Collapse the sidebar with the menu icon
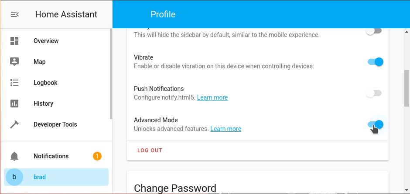 [x=14, y=14]
